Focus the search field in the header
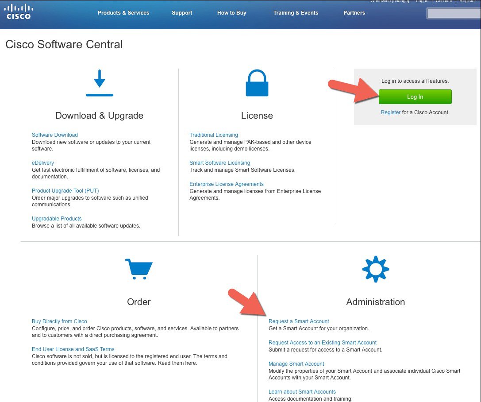481x402 pixels. click(x=454, y=13)
